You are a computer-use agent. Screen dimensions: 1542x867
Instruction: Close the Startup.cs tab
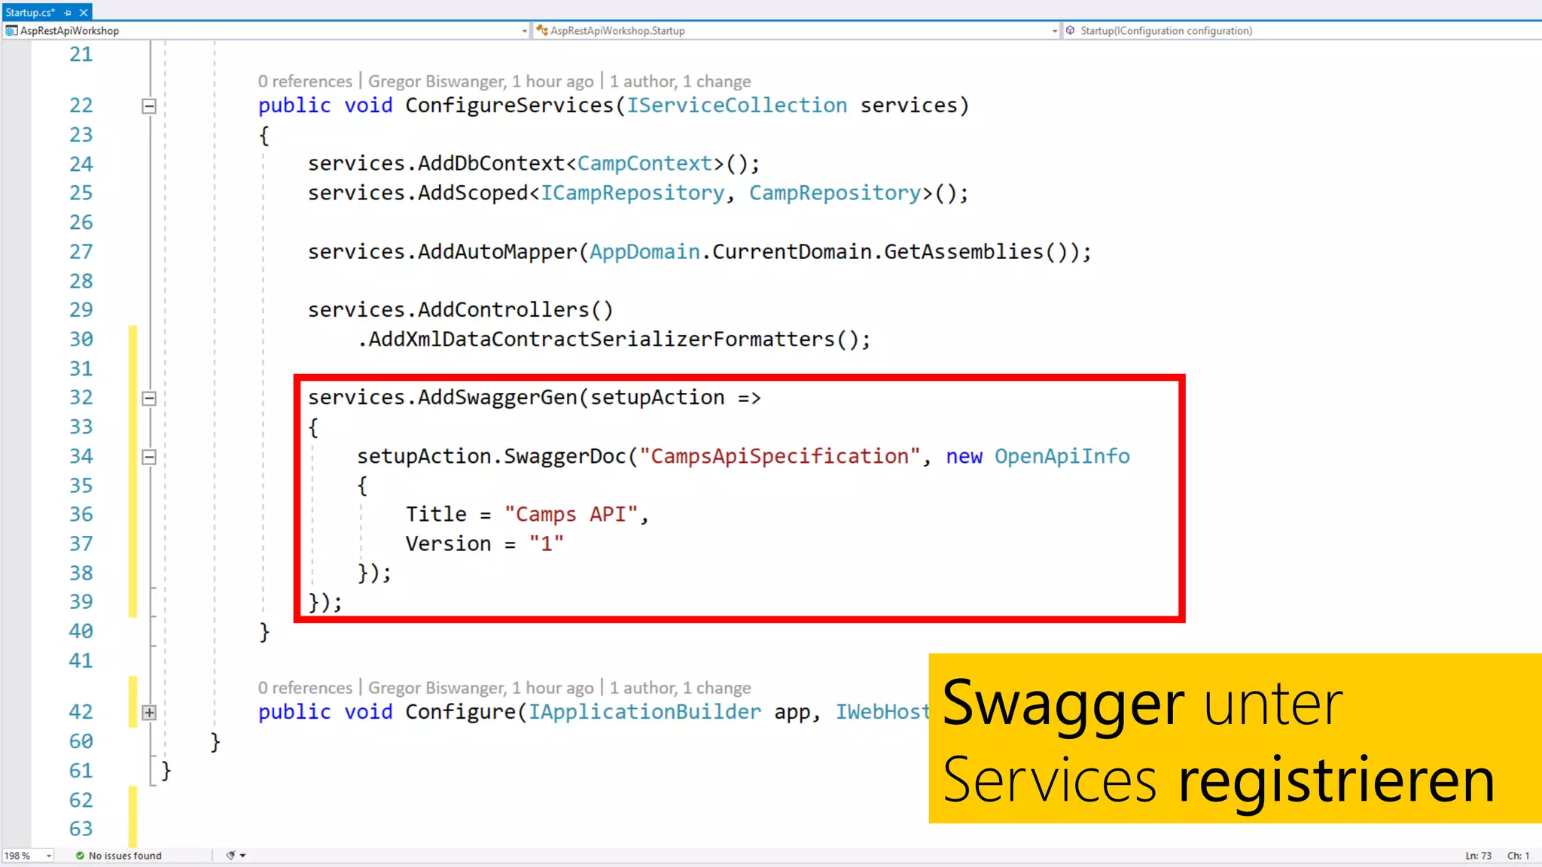click(x=84, y=13)
